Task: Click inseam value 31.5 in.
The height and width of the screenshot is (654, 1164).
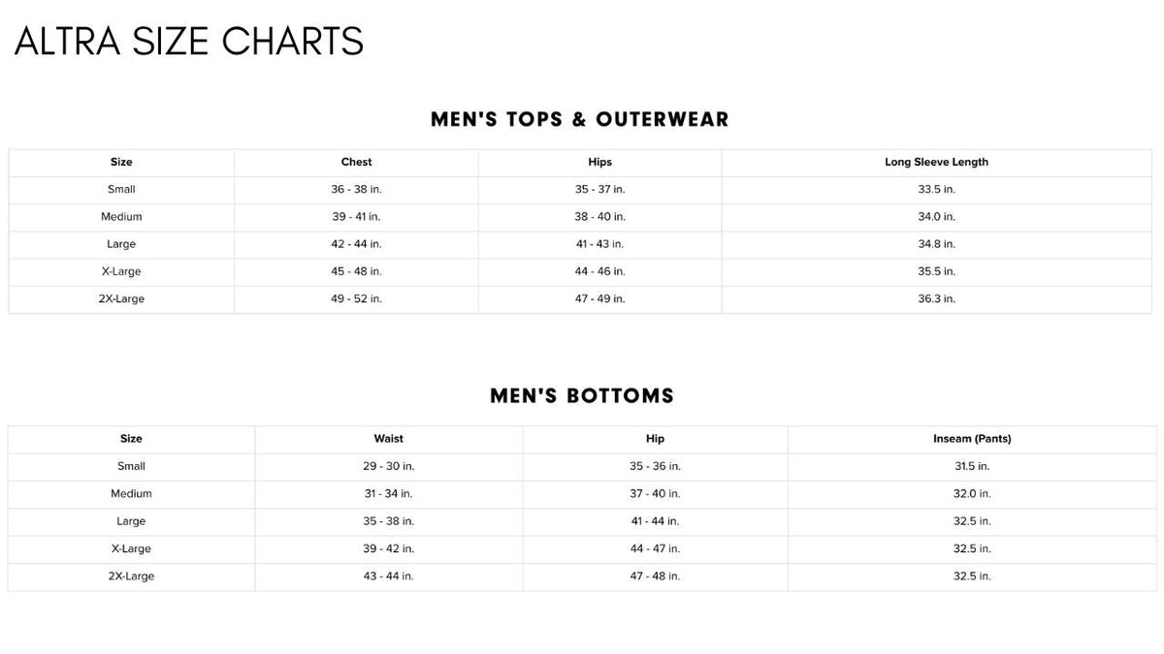Action: point(972,466)
